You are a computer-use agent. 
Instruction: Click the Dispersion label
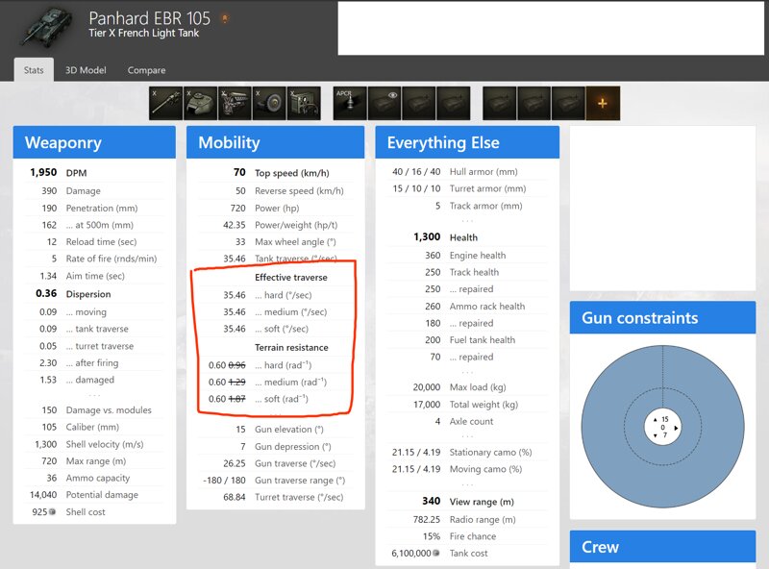click(x=88, y=294)
